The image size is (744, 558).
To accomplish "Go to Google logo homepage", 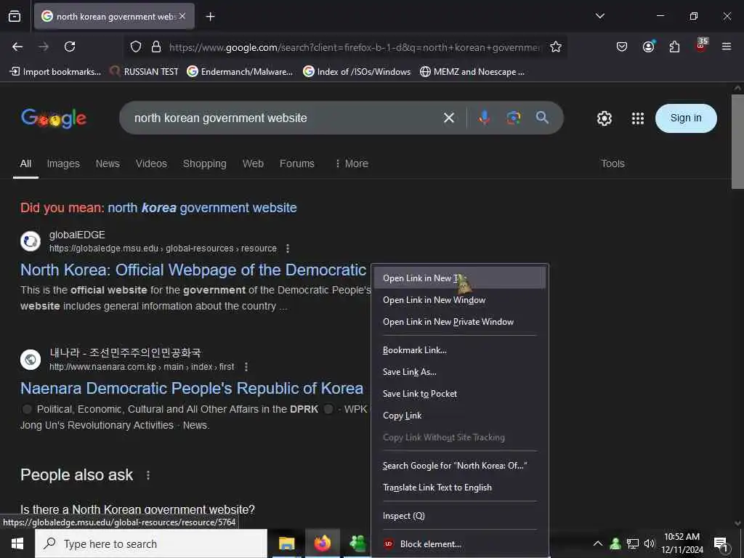I will pos(54,118).
